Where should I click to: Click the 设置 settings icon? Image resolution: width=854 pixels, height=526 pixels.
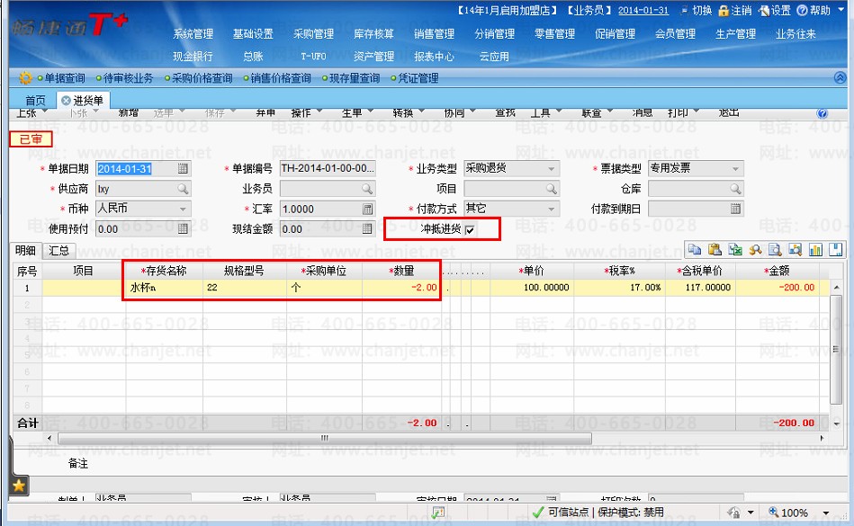(x=764, y=10)
